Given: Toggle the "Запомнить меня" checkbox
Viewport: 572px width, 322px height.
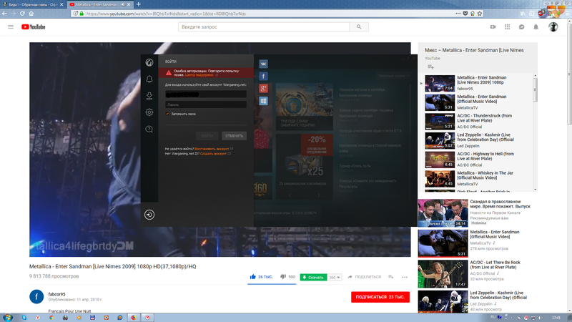Looking at the screenshot, I should pos(167,114).
